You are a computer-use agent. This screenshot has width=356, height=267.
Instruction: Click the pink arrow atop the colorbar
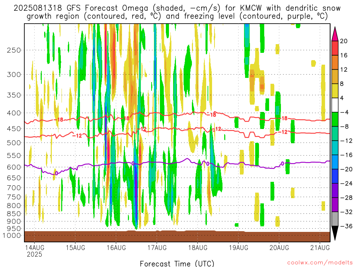click(x=335, y=34)
